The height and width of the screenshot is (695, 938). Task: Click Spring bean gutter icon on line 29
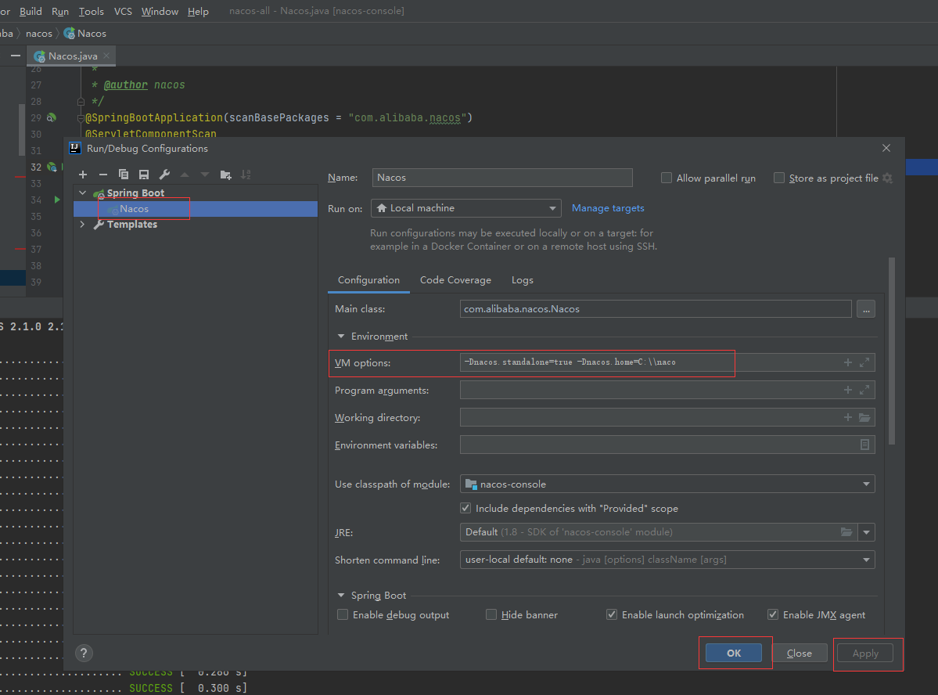(x=52, y=117)
